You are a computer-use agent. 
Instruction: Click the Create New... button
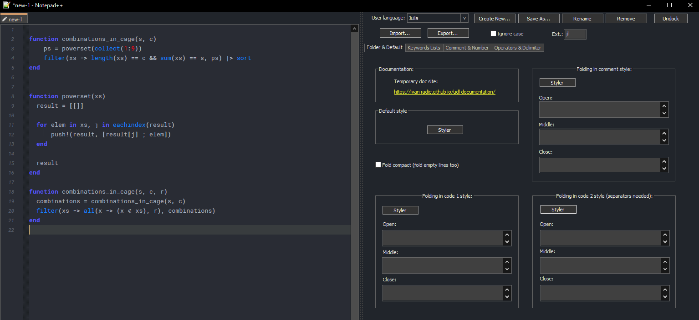pyautogui.click(x=495, y=19)
